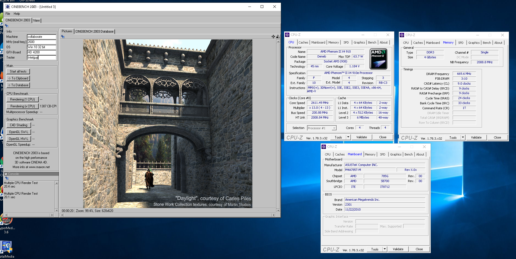
Task: Switch to the CPU tab in the Mainboard window
Action: pos(328,154)
